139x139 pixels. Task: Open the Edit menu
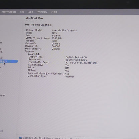click(31, 12)
